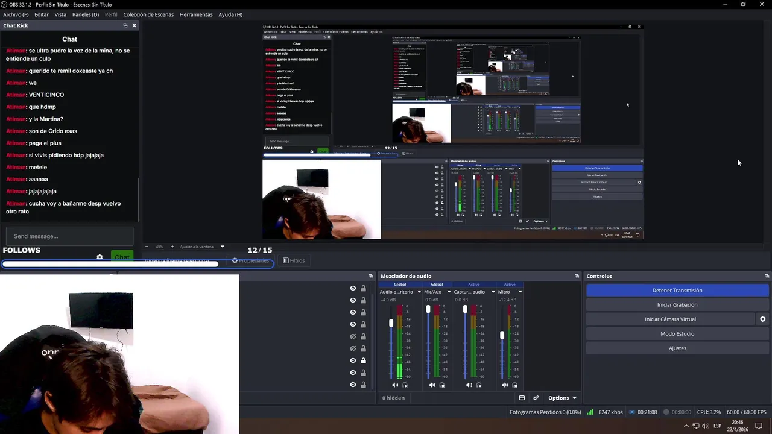The width and height of the screenshot is (772, 434).
Task: Lock the topmost source padlock
Action: coord(363,288)
